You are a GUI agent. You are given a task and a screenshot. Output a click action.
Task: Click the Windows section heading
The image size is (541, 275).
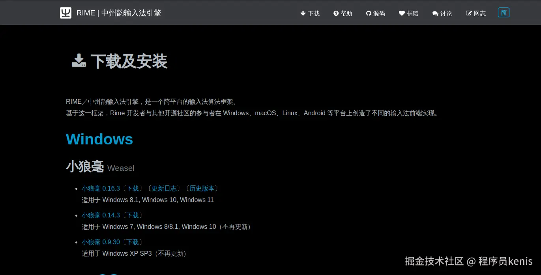99,139
